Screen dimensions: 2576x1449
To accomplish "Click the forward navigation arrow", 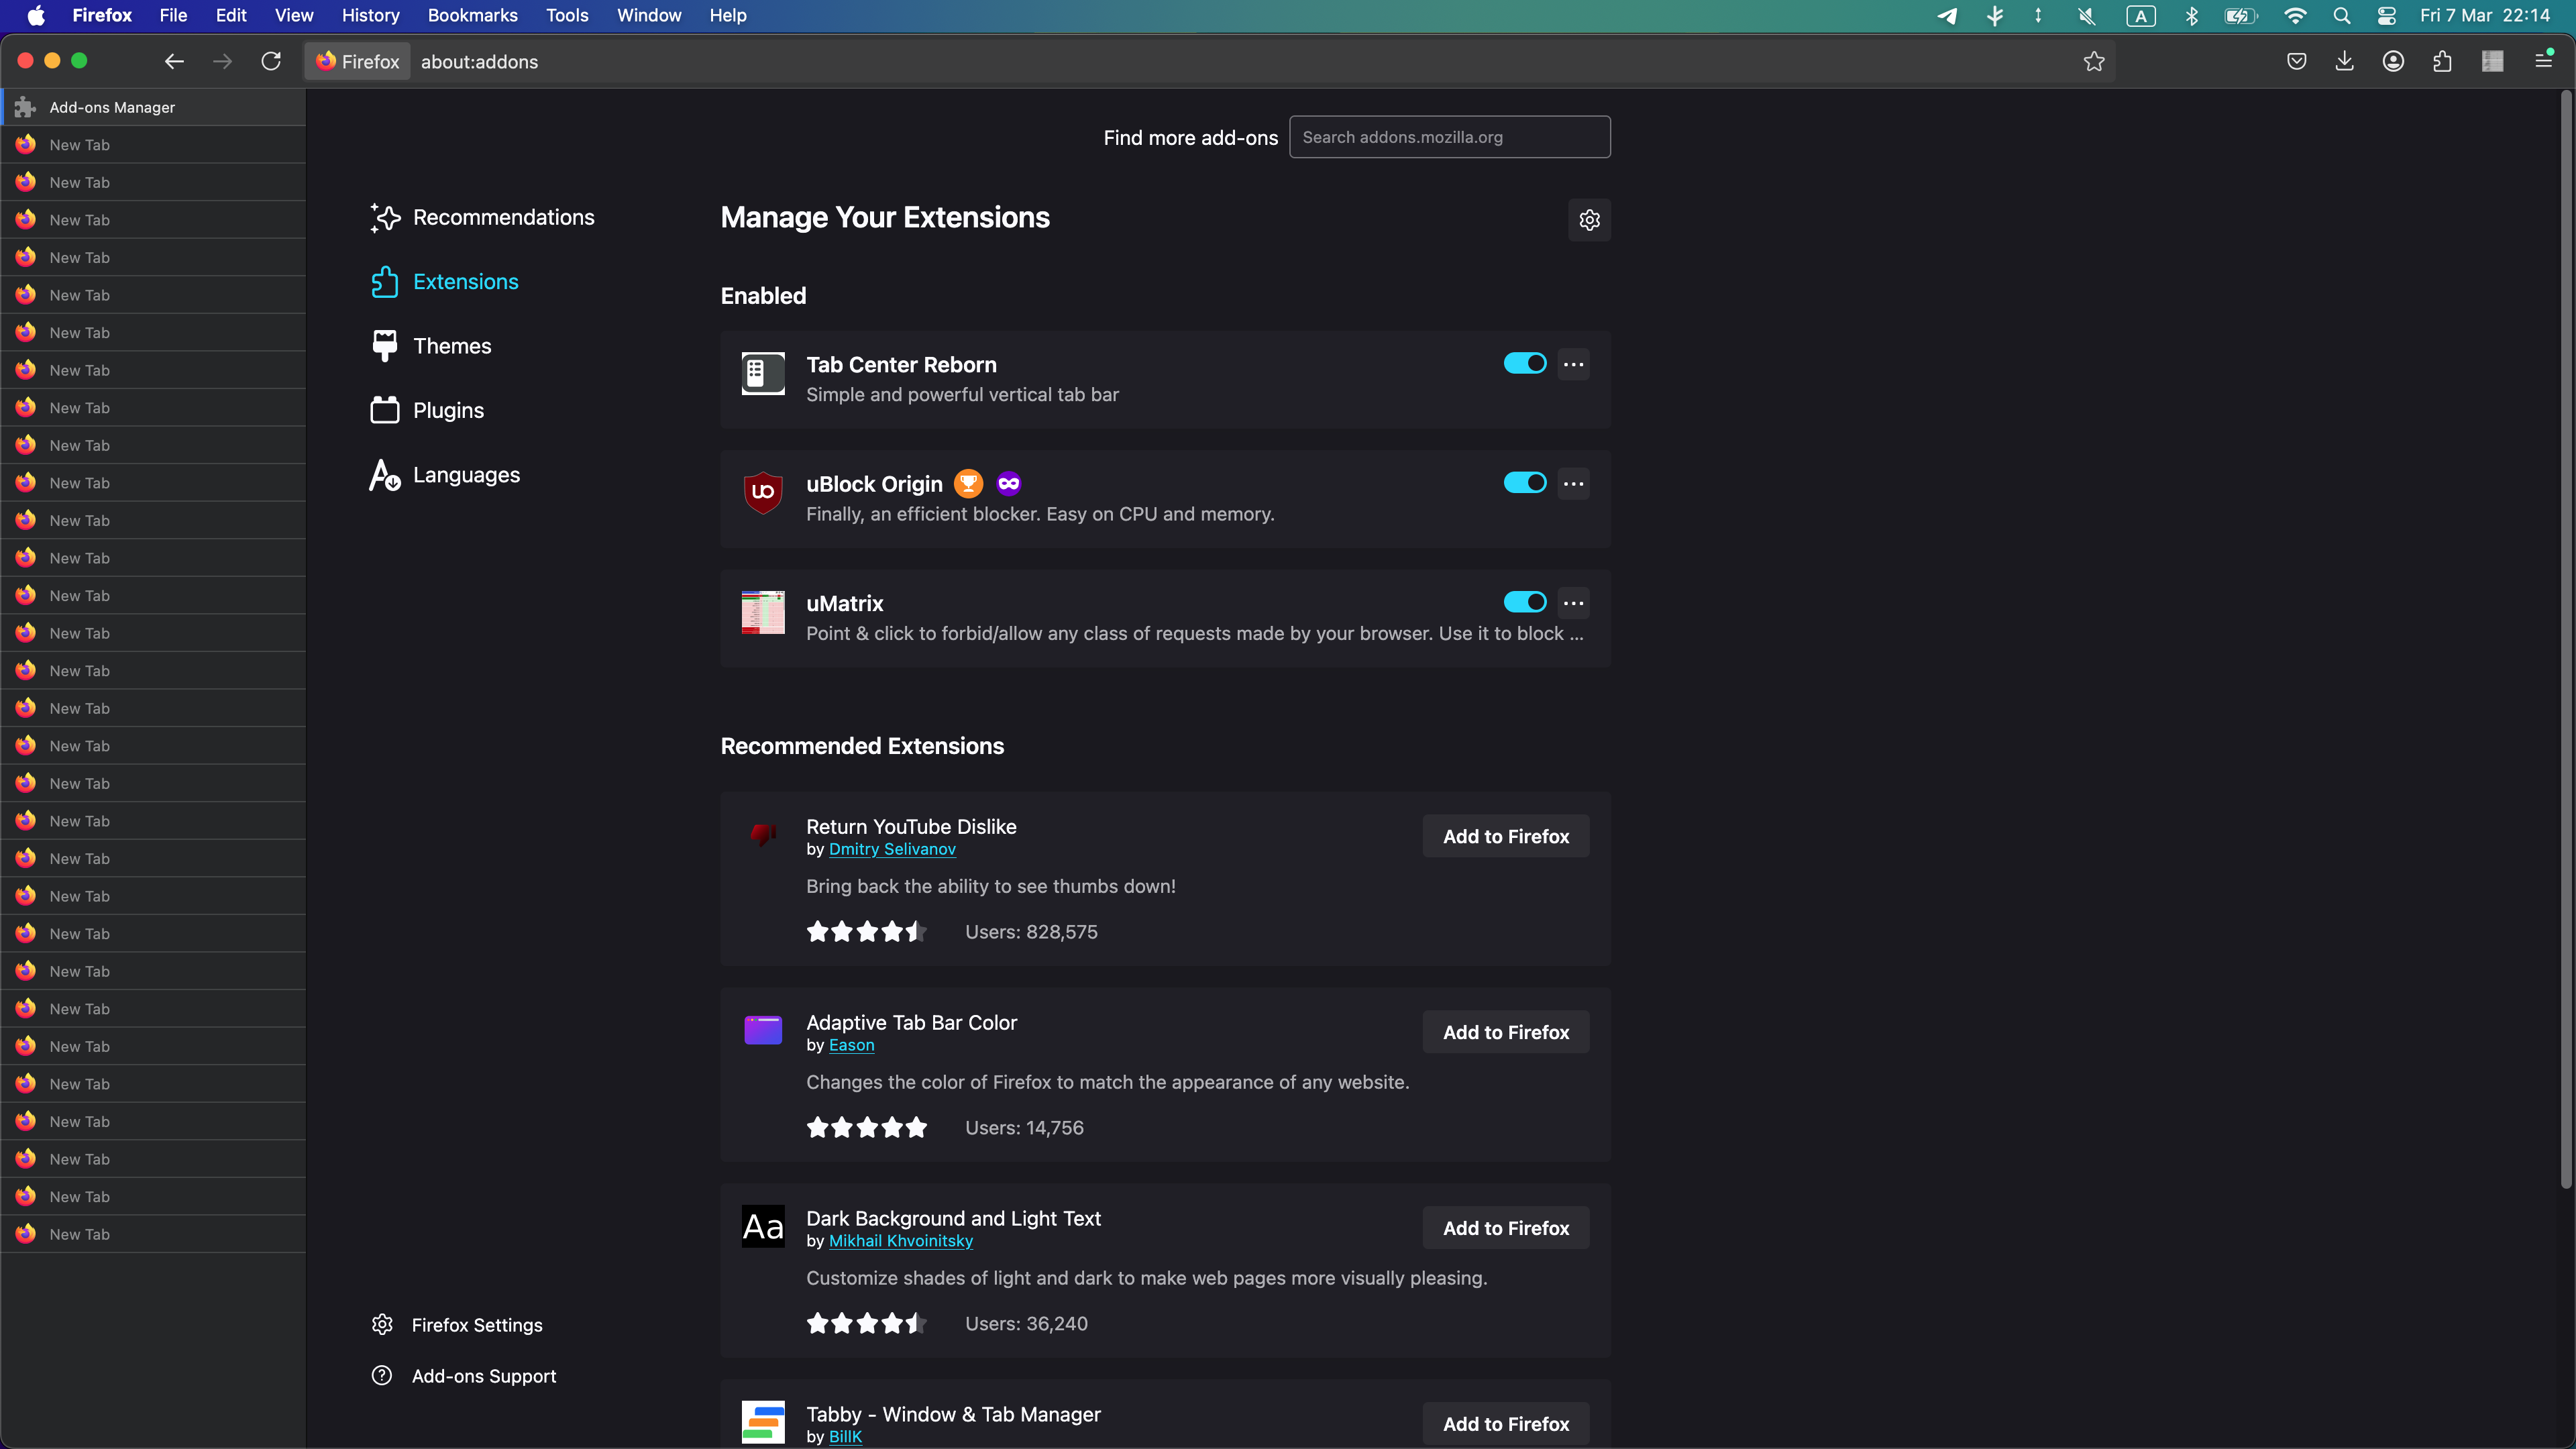I will pos(222,62).
